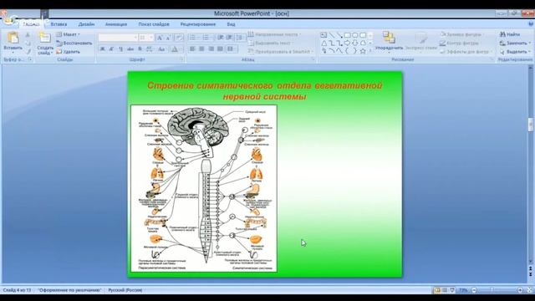Switch to Показ слайдов (Slide Show) tab
Screen dimensions: 535x301
[x=154, y=24]
